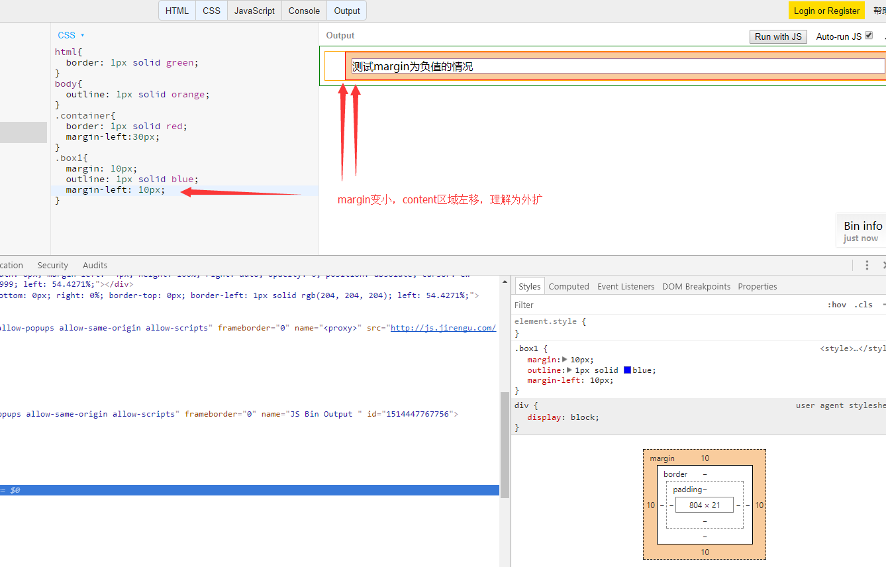Expand the margin shorthand triangle in .box1

pos(565,360)
